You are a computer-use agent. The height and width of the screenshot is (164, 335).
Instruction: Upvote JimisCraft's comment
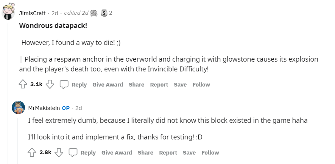point(23,84)
